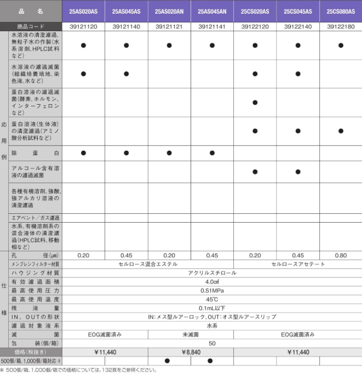Click 25AS020AN dot in 500個/箱 row

[169, 361]
